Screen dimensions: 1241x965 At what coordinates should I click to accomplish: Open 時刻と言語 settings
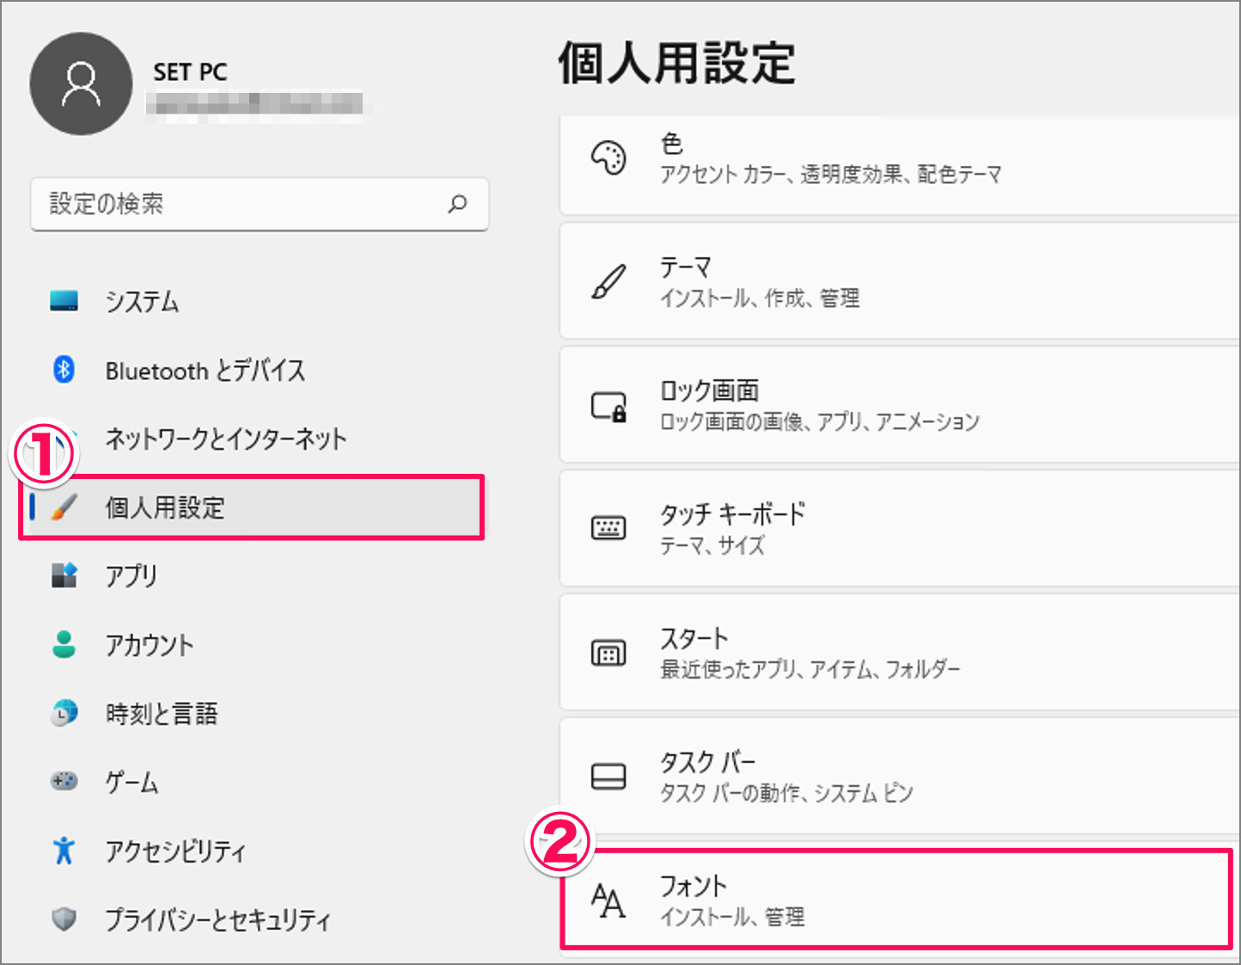(161, 713)
